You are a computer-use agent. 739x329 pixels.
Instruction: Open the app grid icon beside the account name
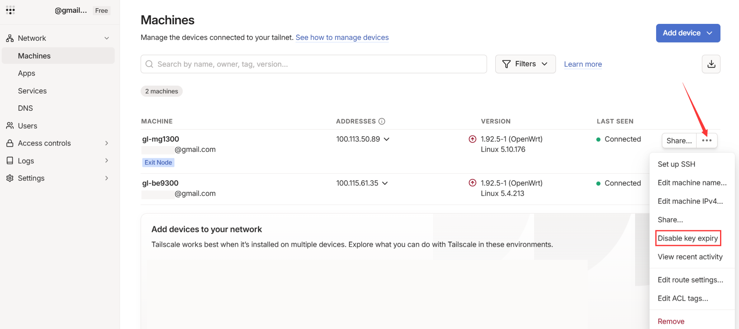[x=10, y=10]
